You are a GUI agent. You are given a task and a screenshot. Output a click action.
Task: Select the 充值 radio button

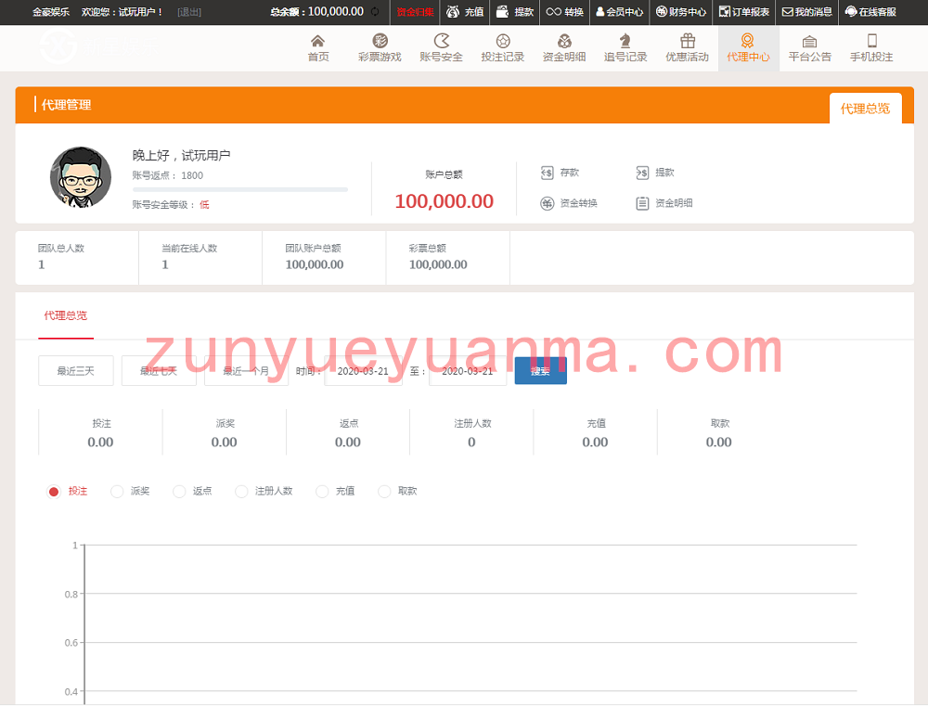[x=322, y=491]
